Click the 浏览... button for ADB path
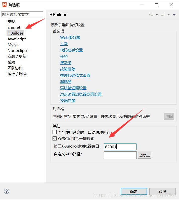Viewport: 179px width, 200px height. [x=145, y=155]
